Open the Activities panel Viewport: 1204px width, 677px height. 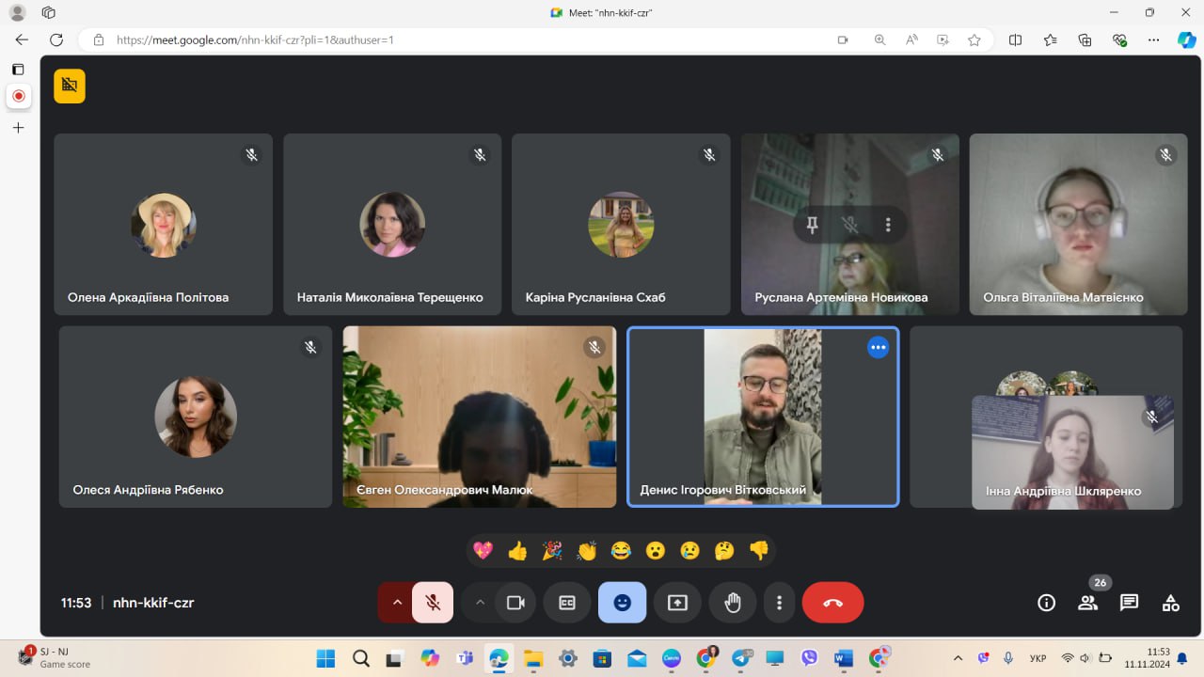pos(1170,603)
